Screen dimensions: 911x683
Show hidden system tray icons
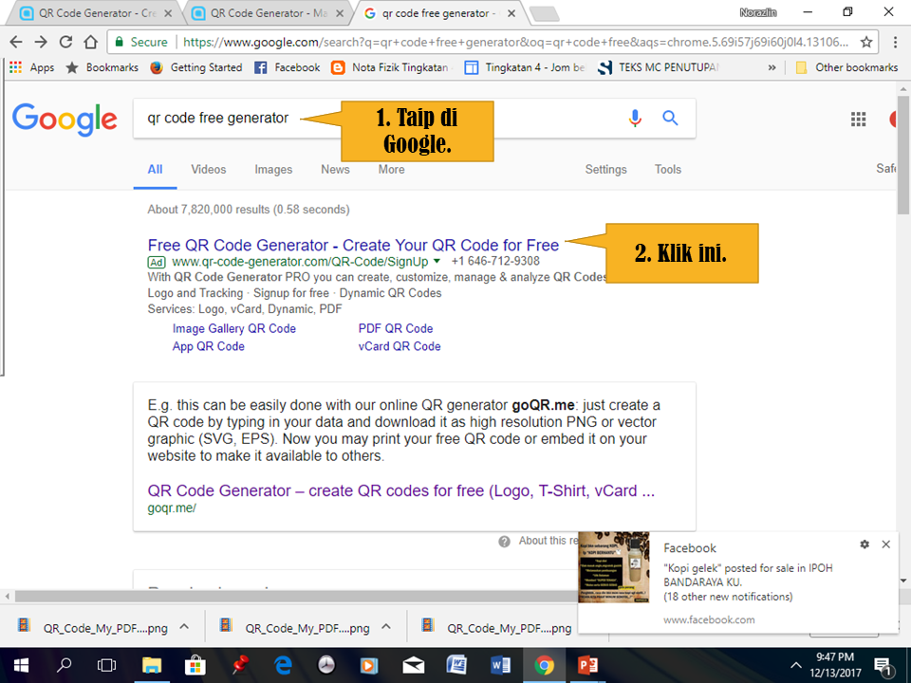tap(796, 666)
